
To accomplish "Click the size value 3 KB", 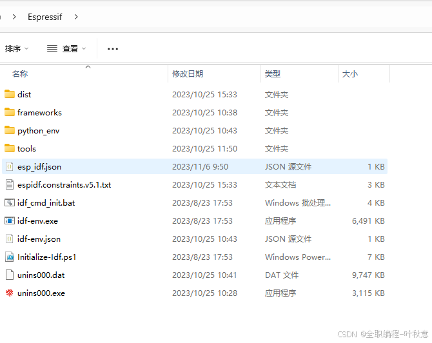I will tap(376, 185).
